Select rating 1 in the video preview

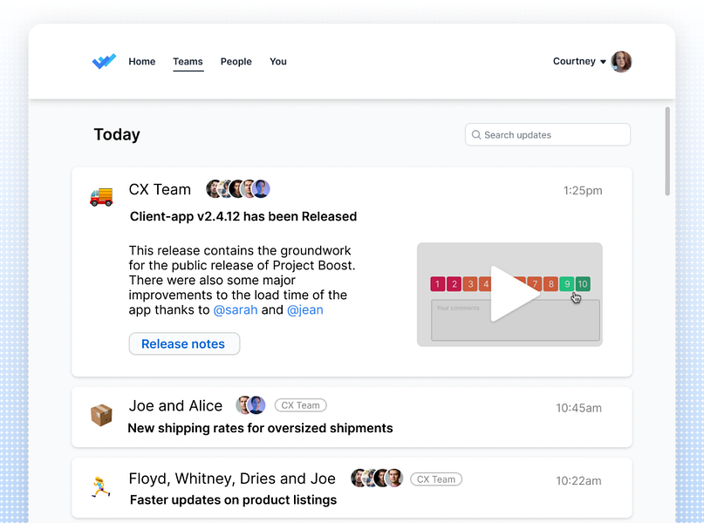437,283
